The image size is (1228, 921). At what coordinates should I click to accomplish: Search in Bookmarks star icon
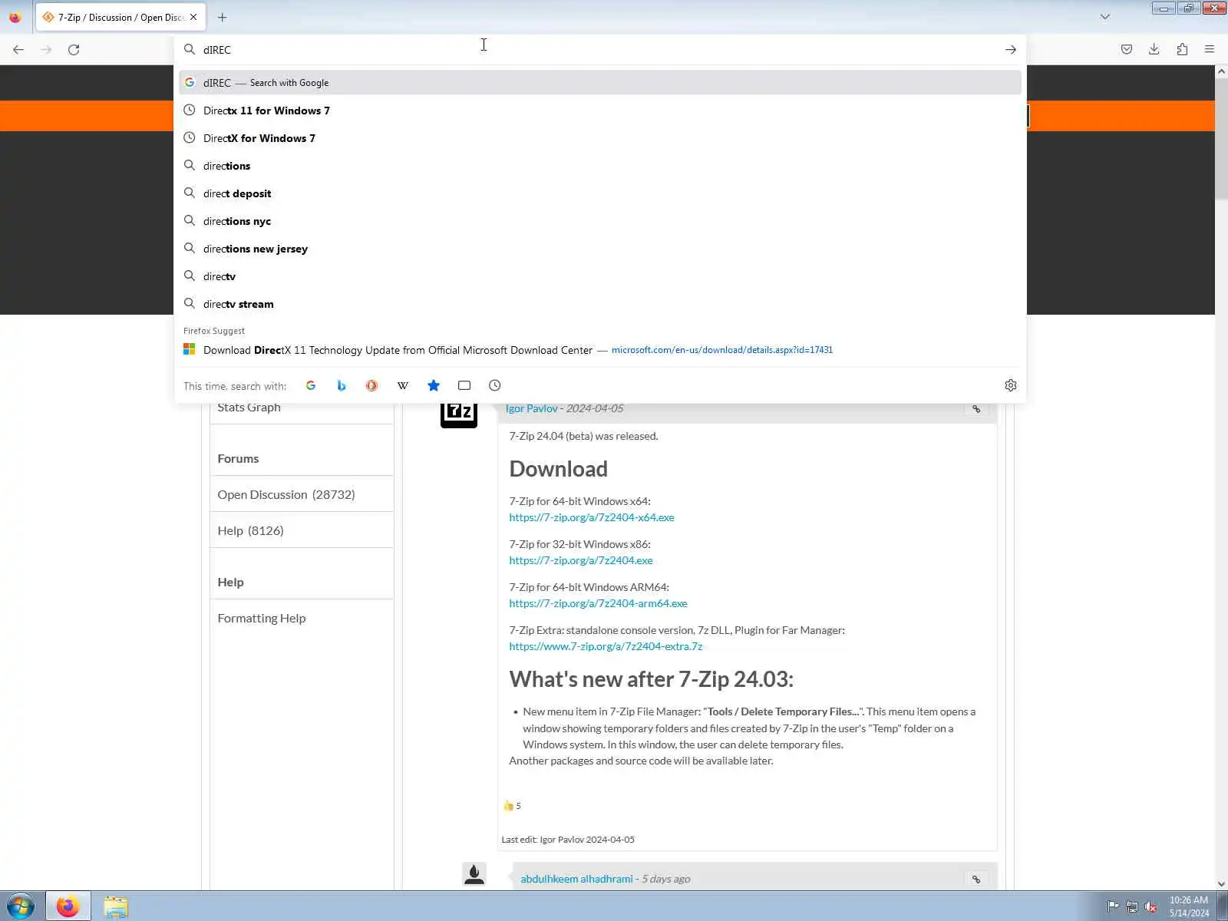point(434,385)
